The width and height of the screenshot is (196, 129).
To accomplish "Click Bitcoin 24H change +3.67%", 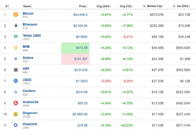I will click(106, 15).
